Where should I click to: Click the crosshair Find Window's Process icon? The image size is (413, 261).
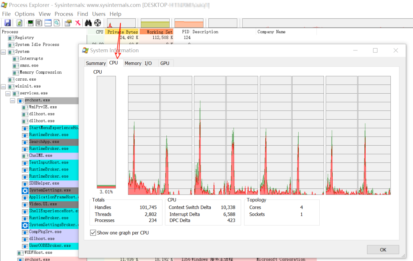[x=98, y=23]
